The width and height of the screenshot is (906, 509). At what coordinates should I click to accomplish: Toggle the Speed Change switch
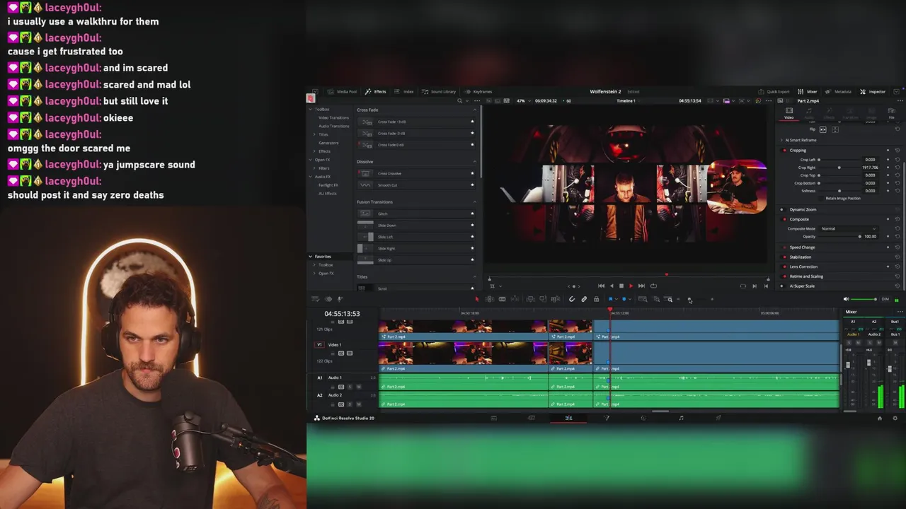pyautogui.click(x=784, y=247)
